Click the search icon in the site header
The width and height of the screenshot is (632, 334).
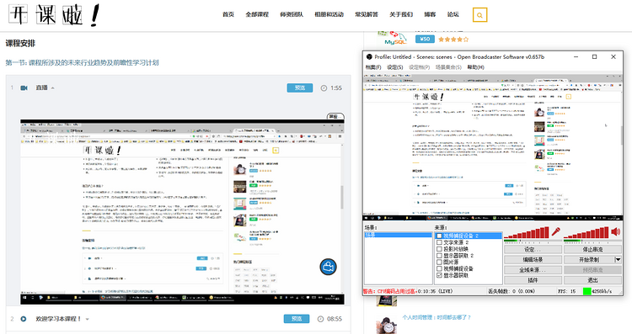point(479,15)
